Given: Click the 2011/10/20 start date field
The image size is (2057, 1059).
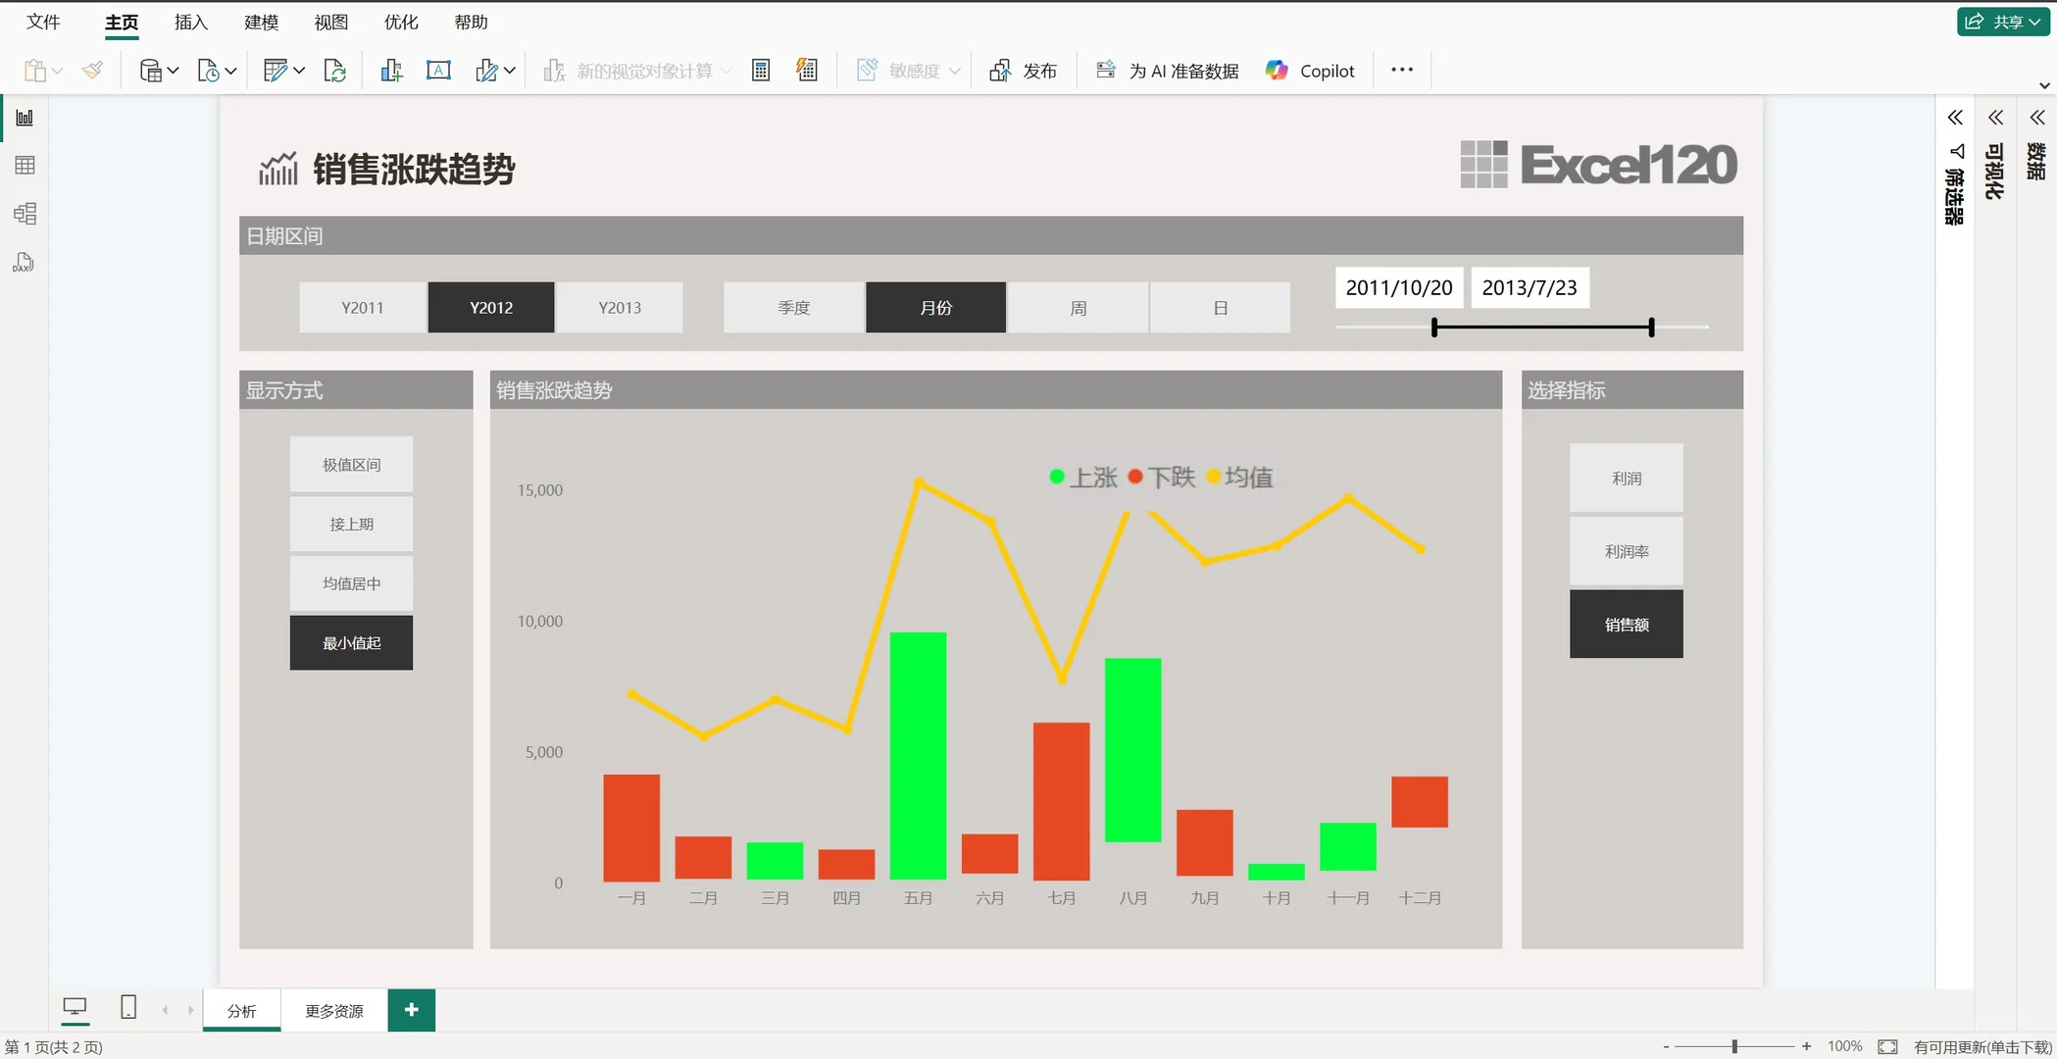Looking at the screenshot, I should point(1398,287).
